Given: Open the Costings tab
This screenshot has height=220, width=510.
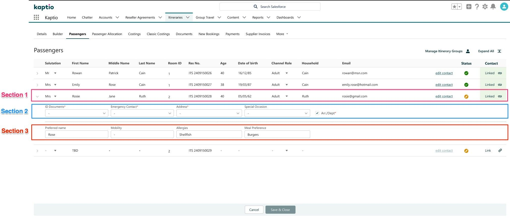Looking at the screenshot, I should point(134,34).
